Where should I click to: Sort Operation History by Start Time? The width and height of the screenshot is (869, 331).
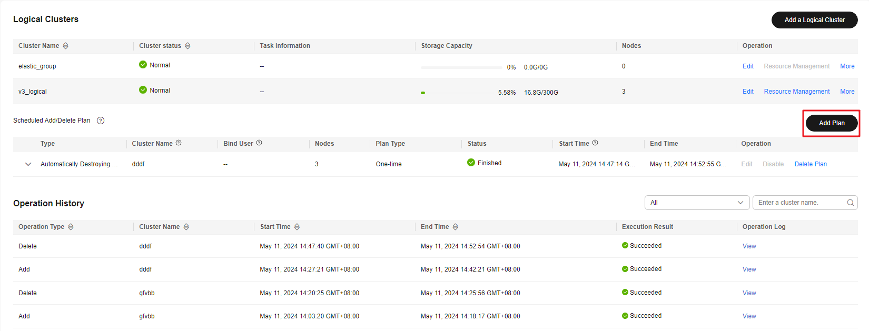(x=297, y=227)
